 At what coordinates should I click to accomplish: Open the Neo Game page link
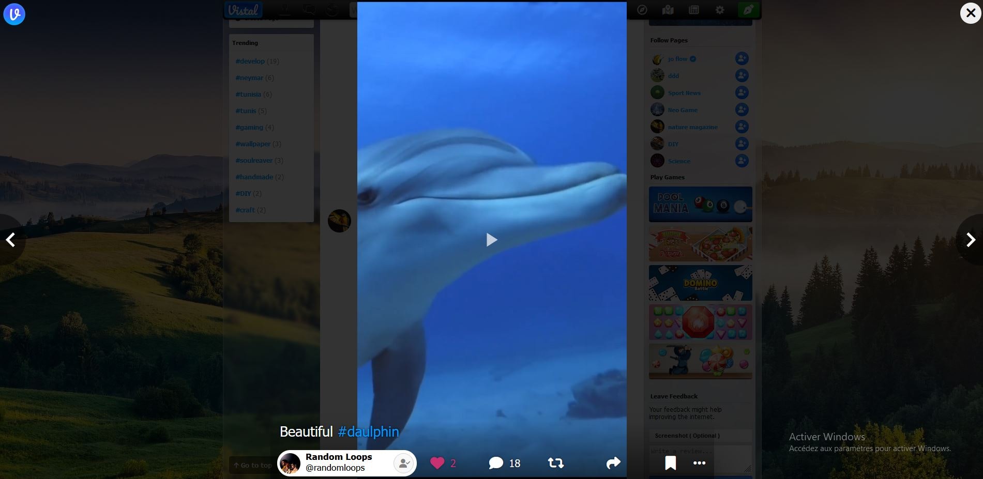point(683,110)
